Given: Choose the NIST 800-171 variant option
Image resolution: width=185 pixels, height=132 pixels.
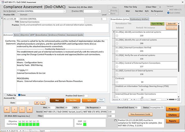Looking at the screenshot, I should [x=168, y=10].
